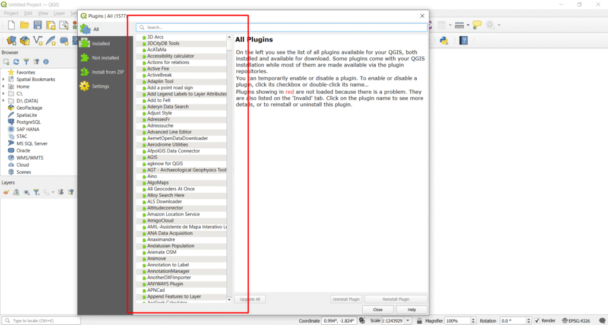Select the Animate OSM plugin
This screenshot has width=608, height=325.
(161, 252)
